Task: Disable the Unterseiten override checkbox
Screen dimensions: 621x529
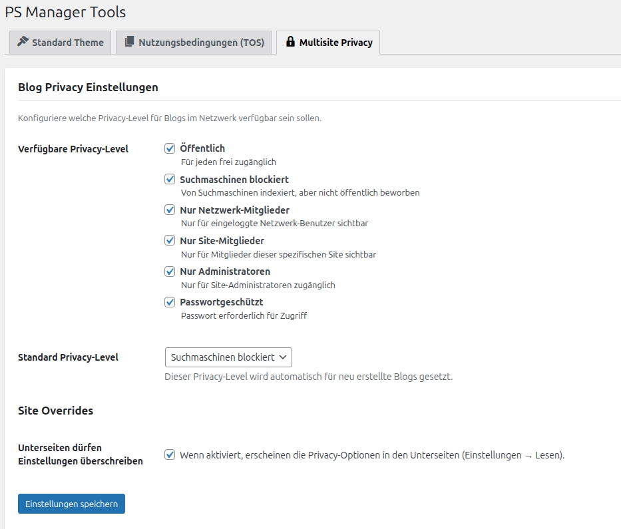Action: [x=170, y=455]
